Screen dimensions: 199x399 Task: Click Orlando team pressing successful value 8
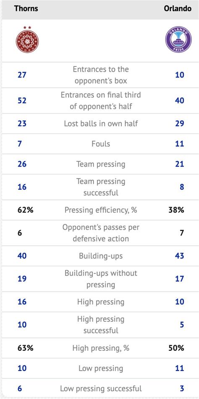pos(182,187)
